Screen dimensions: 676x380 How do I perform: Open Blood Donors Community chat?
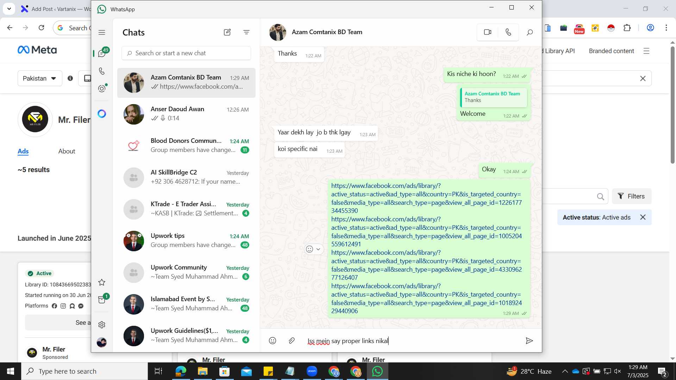[x=186, y=146]
